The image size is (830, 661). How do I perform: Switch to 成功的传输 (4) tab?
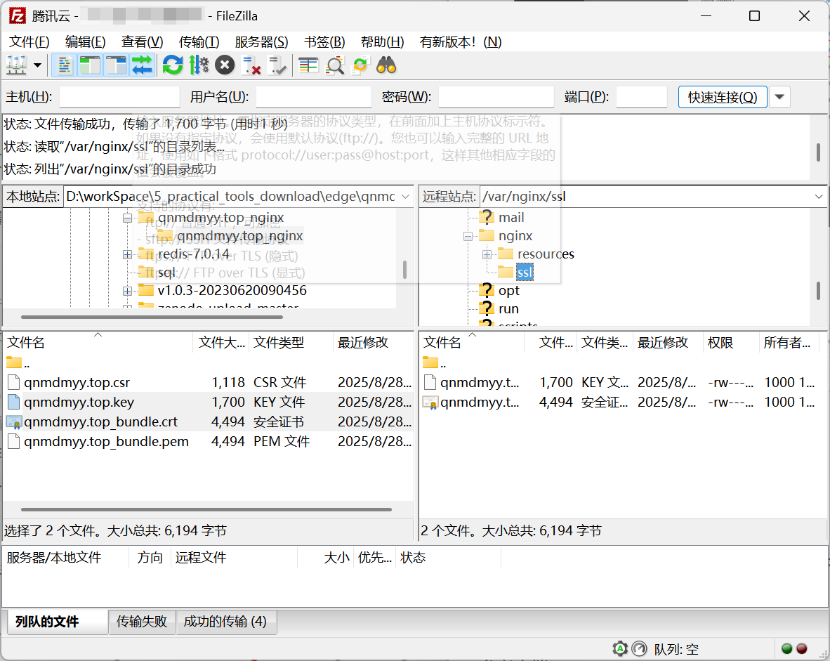tap(225, 622)
